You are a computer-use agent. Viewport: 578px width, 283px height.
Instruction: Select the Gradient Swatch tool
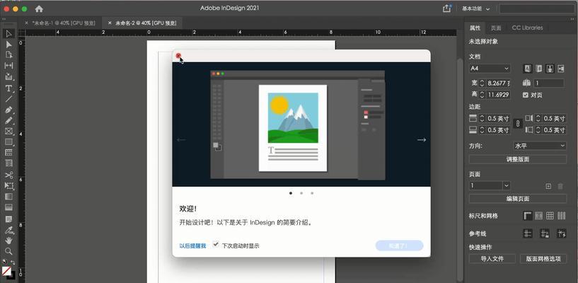9,197
